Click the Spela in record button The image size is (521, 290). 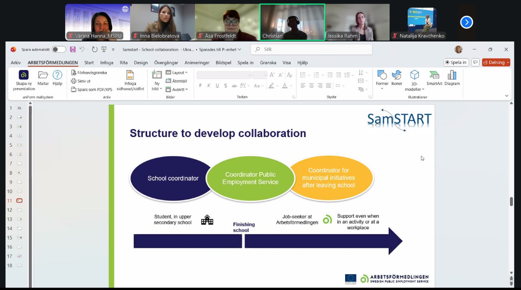pos(456,63)
